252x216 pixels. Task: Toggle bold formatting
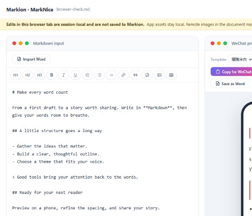52,75
